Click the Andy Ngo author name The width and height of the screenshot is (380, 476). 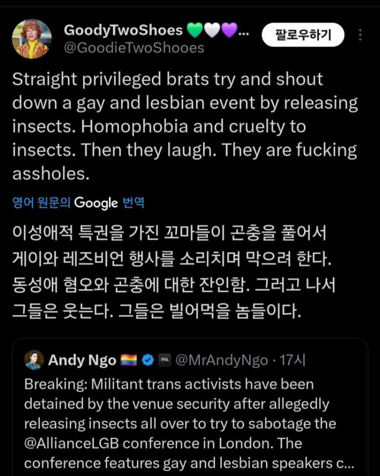(x=82, y=360)
